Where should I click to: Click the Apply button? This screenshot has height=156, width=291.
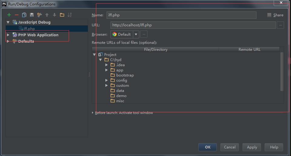[x=252, y=147]
